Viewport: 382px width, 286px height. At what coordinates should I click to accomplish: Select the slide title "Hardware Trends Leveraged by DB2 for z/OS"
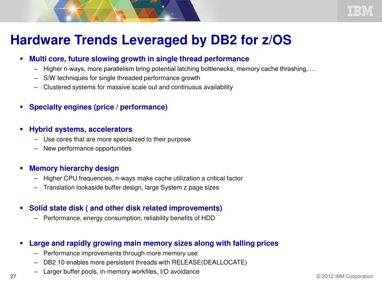tap(151, 40)
